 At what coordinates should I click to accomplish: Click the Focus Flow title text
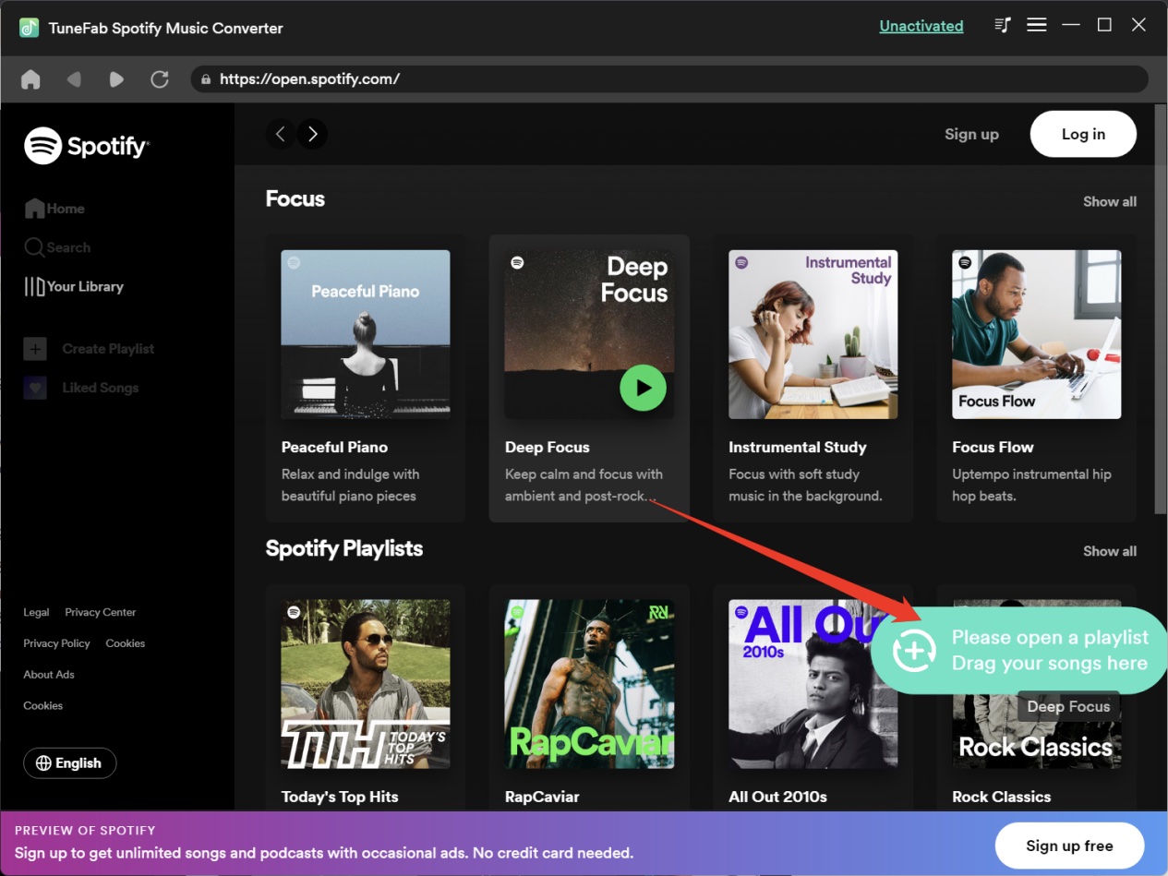tap(993, 447)
